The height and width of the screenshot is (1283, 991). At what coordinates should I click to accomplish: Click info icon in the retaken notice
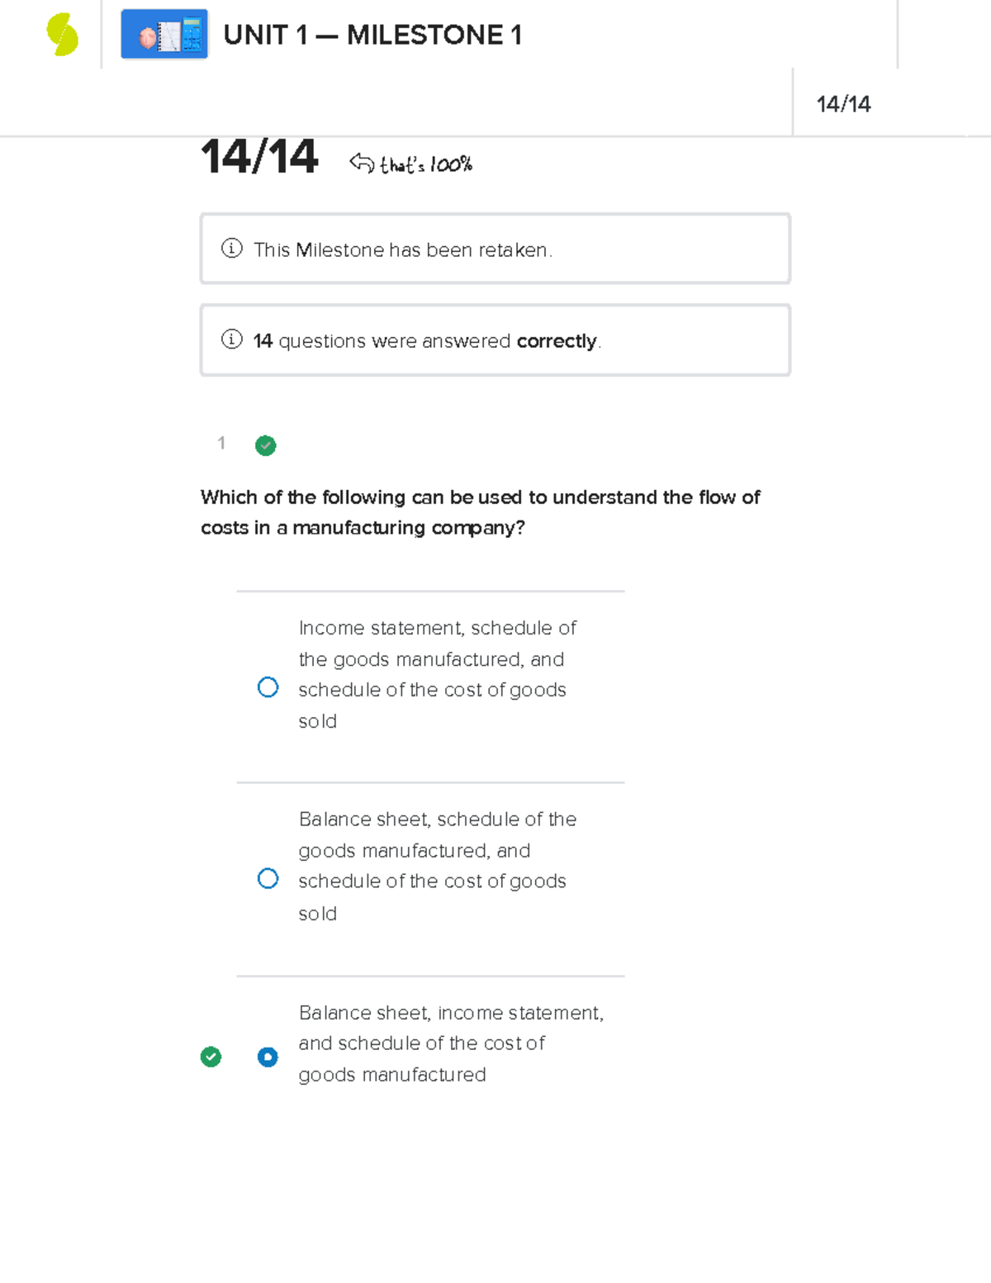[x=232, y=249]
